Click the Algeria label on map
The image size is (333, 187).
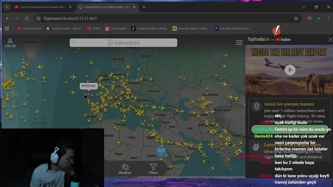pyautogui.click(x=108, y=135)
